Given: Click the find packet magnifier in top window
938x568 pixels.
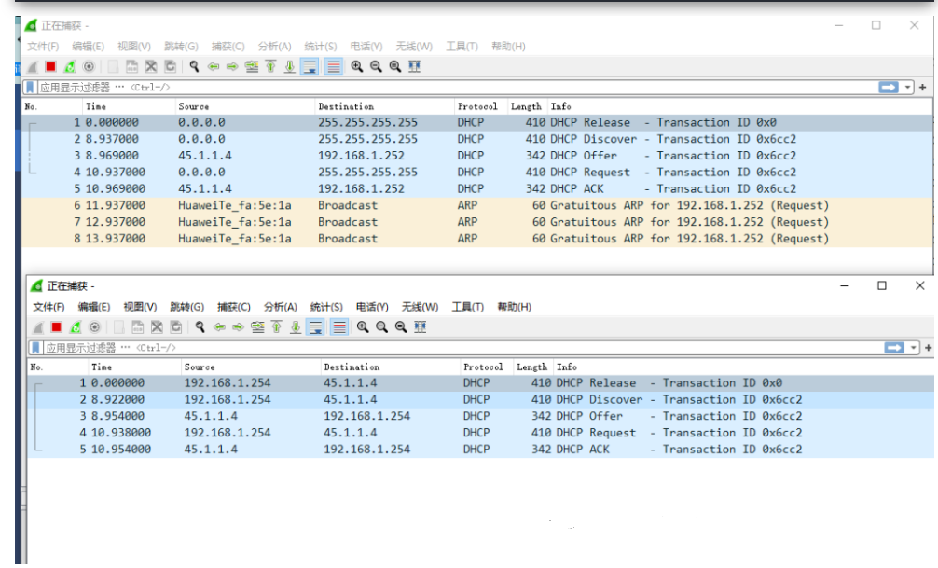Looking at the screenshot, I should click(x=194, y=66).
